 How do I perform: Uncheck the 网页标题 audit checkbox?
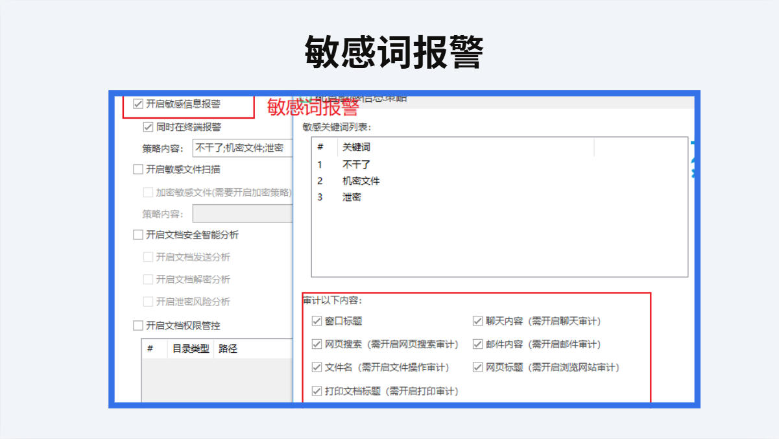click(x=478, y=368)
